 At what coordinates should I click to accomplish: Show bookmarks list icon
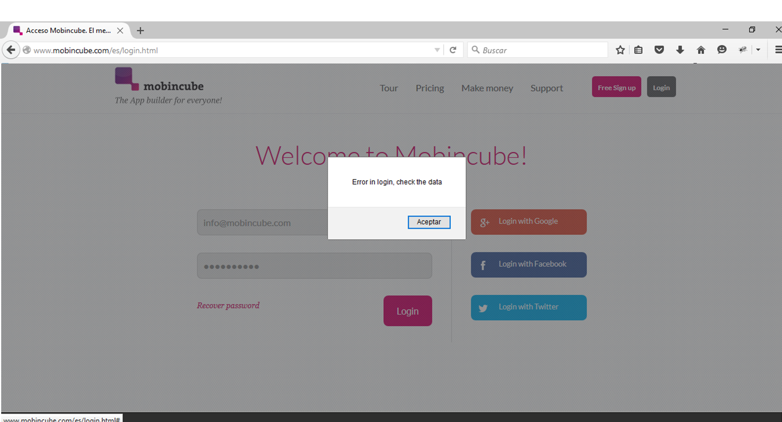(x=638, y=50)
